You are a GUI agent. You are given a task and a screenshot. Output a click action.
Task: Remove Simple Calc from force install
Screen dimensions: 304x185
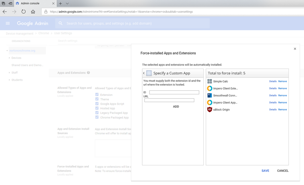282,82
